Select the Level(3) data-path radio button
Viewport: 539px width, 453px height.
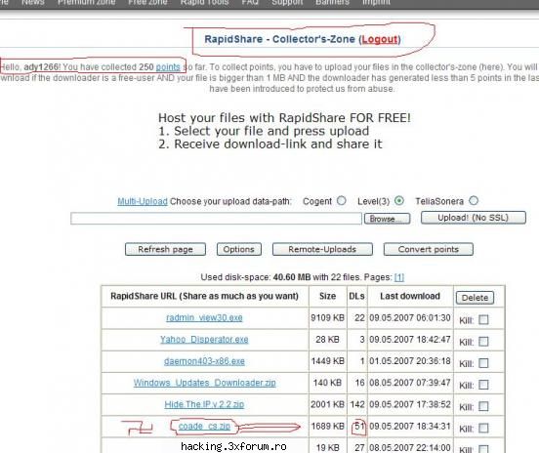point(398,201)
